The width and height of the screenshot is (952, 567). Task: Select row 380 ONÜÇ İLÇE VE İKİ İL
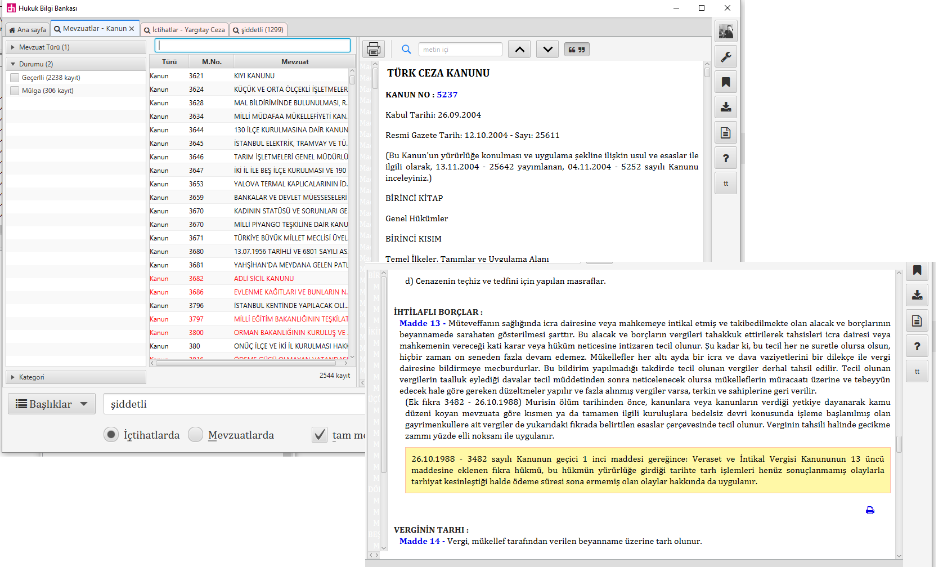tap(249, 346)
